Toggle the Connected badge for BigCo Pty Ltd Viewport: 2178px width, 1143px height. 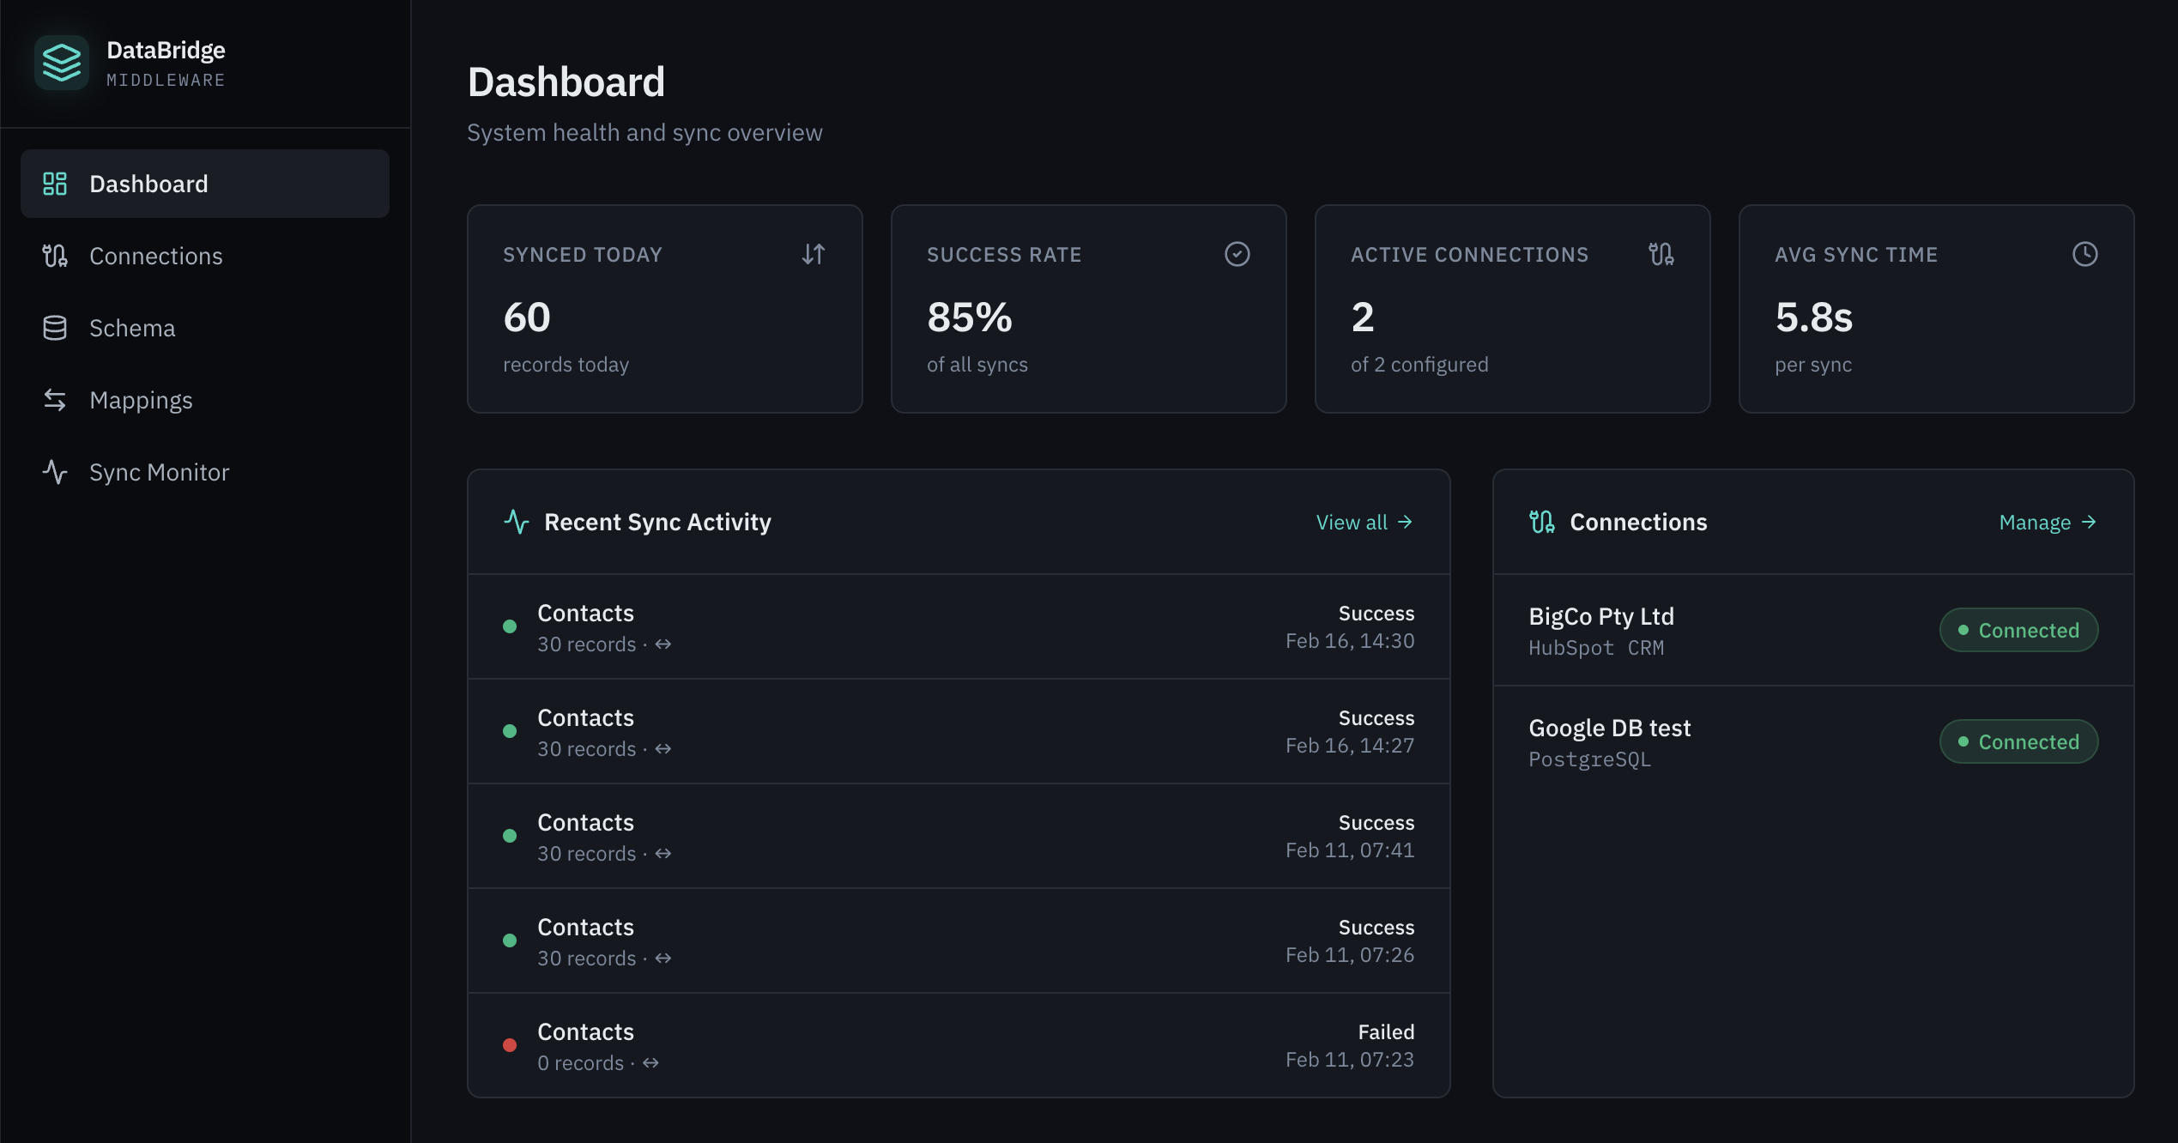click(x=2018, y=629)
